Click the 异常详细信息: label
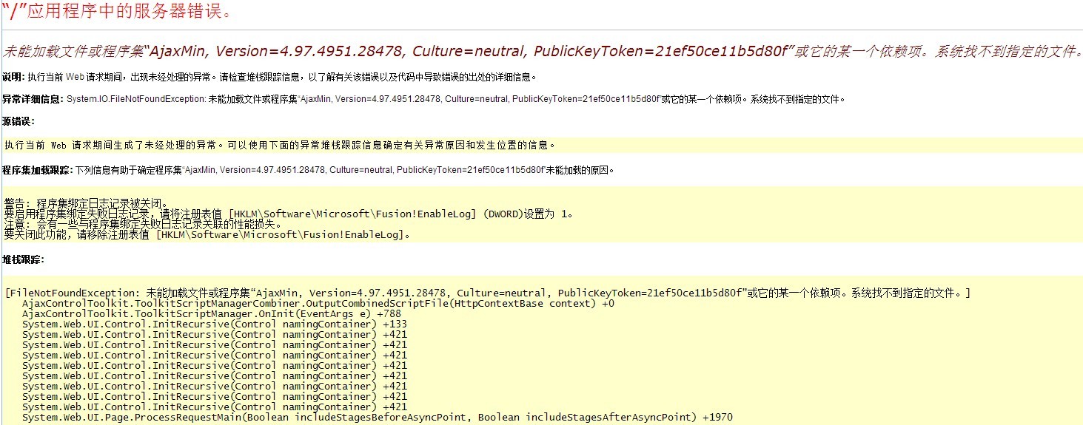This screenshot has width=1083, height=425. [33, 99]
